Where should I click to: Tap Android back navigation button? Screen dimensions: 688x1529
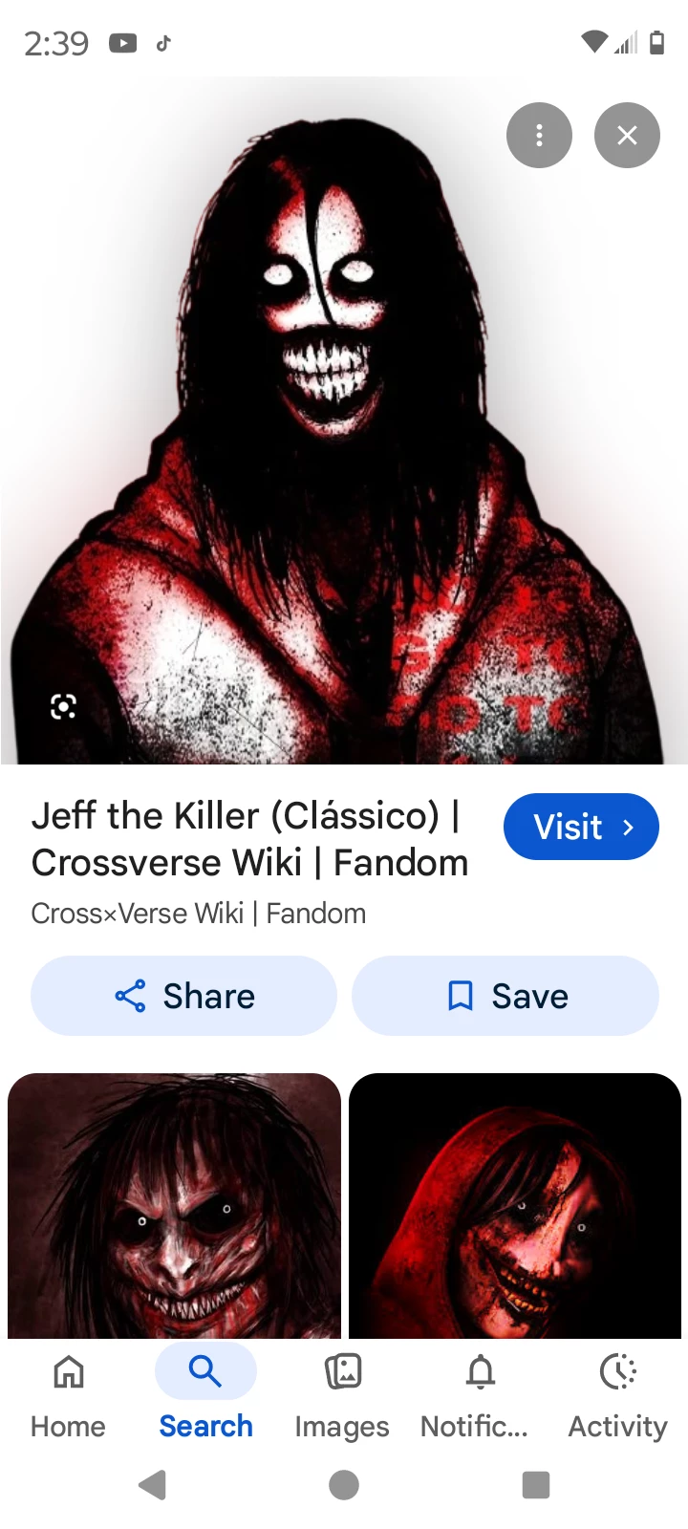153,1485
